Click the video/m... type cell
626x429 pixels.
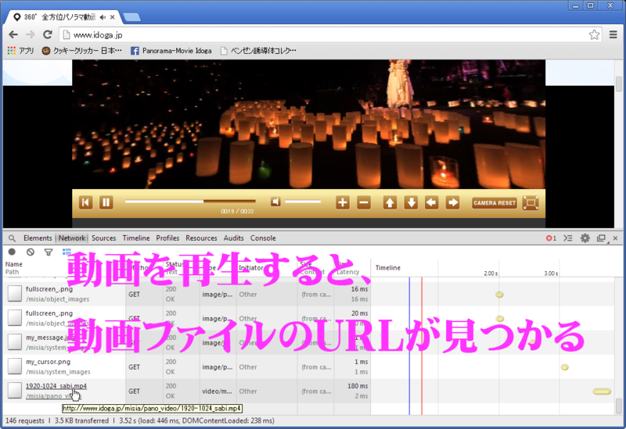[x=217, y=391]
